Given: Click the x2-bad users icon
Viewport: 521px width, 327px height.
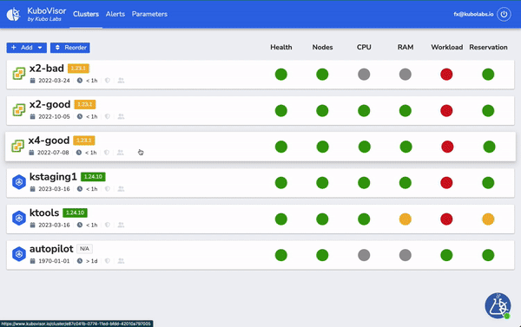Looking at the screenshot, I should click(121, 81).
